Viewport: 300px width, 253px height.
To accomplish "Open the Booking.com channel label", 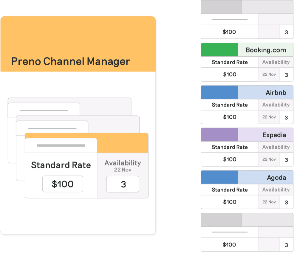I will click(266, 50).
